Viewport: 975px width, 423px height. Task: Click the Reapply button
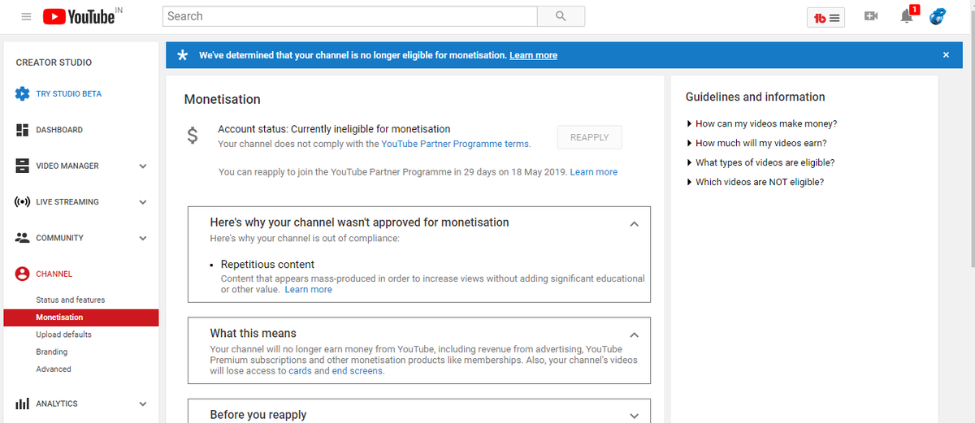[590, 137]
